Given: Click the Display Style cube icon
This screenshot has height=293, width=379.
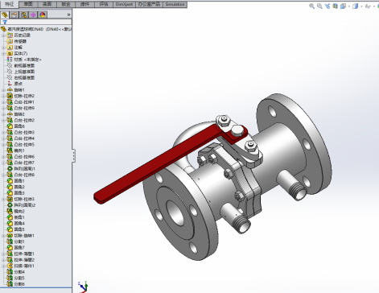Looking at the screenshot, I should pos(356,6).
